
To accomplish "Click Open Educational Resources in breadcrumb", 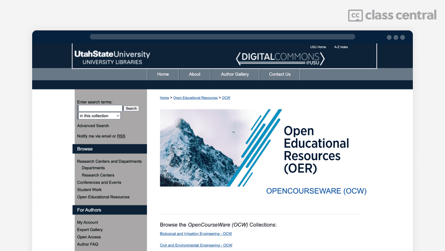I will tap(195, 98).
